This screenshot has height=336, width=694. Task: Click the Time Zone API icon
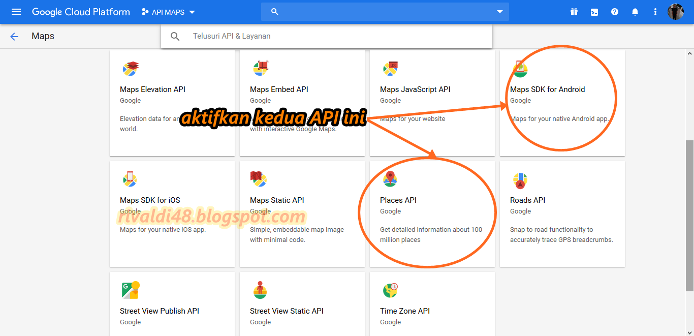click(390, 290)
